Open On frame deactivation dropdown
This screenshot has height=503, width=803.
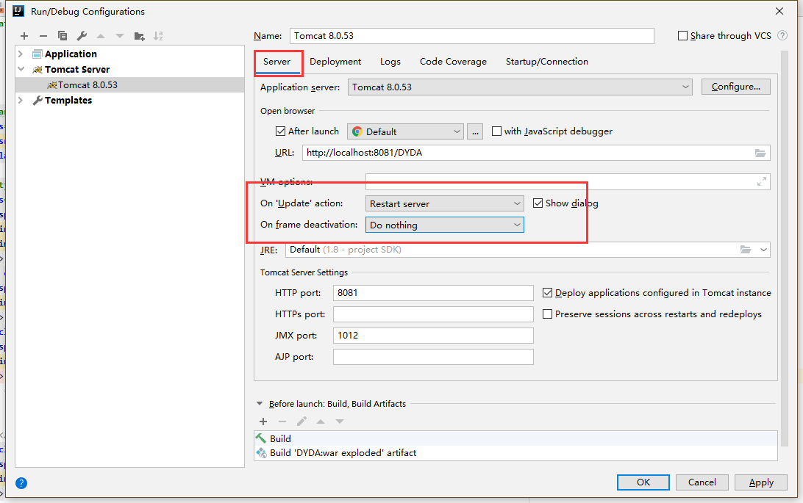[444, 225]
